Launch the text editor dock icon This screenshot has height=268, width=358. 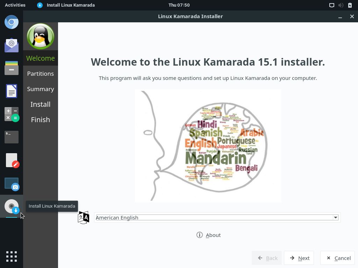pos(12,160)
